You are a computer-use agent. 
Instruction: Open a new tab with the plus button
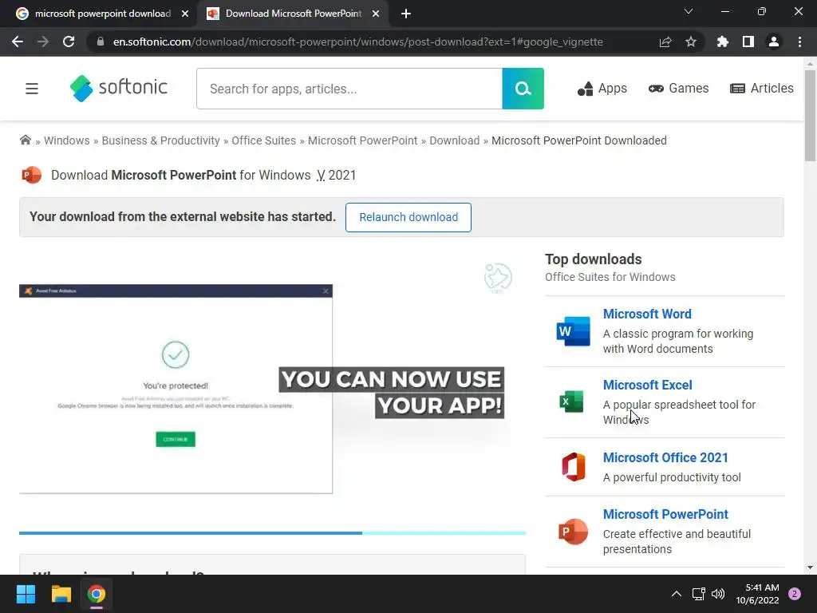[x=406, y=14]
